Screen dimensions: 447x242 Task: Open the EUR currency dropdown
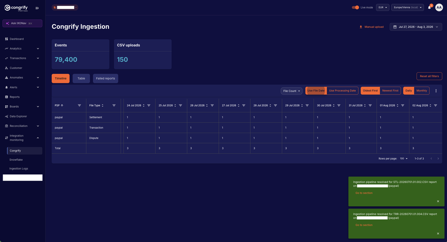pos(383,8)
